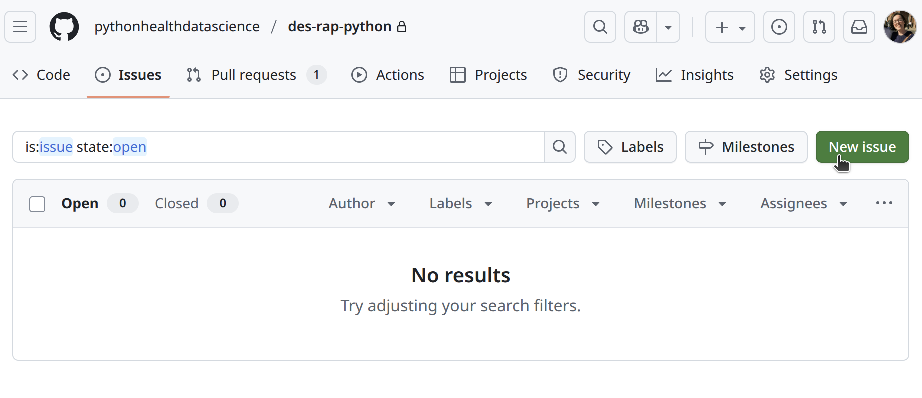Screen dimensions: 922x398
Task: Open the global issues icon in header
Action: tap(779, 27)
